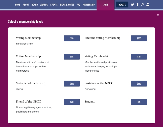The height and width of the screenshot is (127, 163).
Task: Open the Twitter profile icon
Action: click(x=132, y=4)
